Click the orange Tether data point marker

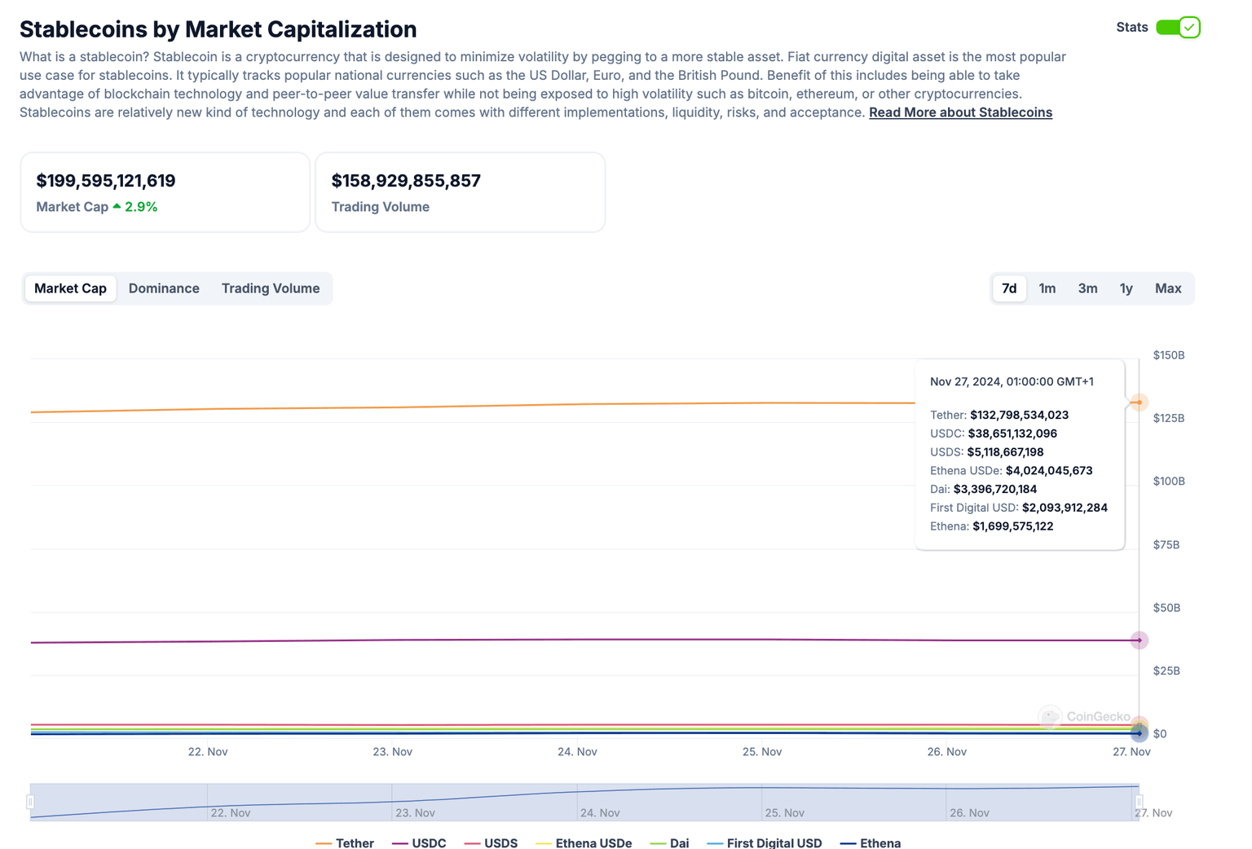[1139, 403]
